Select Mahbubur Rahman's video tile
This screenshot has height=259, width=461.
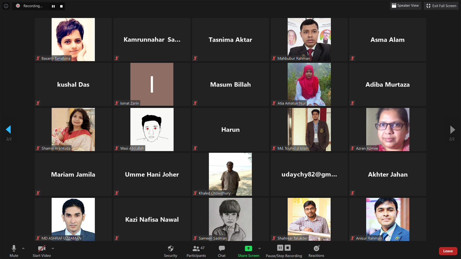(x=309, y=39)
